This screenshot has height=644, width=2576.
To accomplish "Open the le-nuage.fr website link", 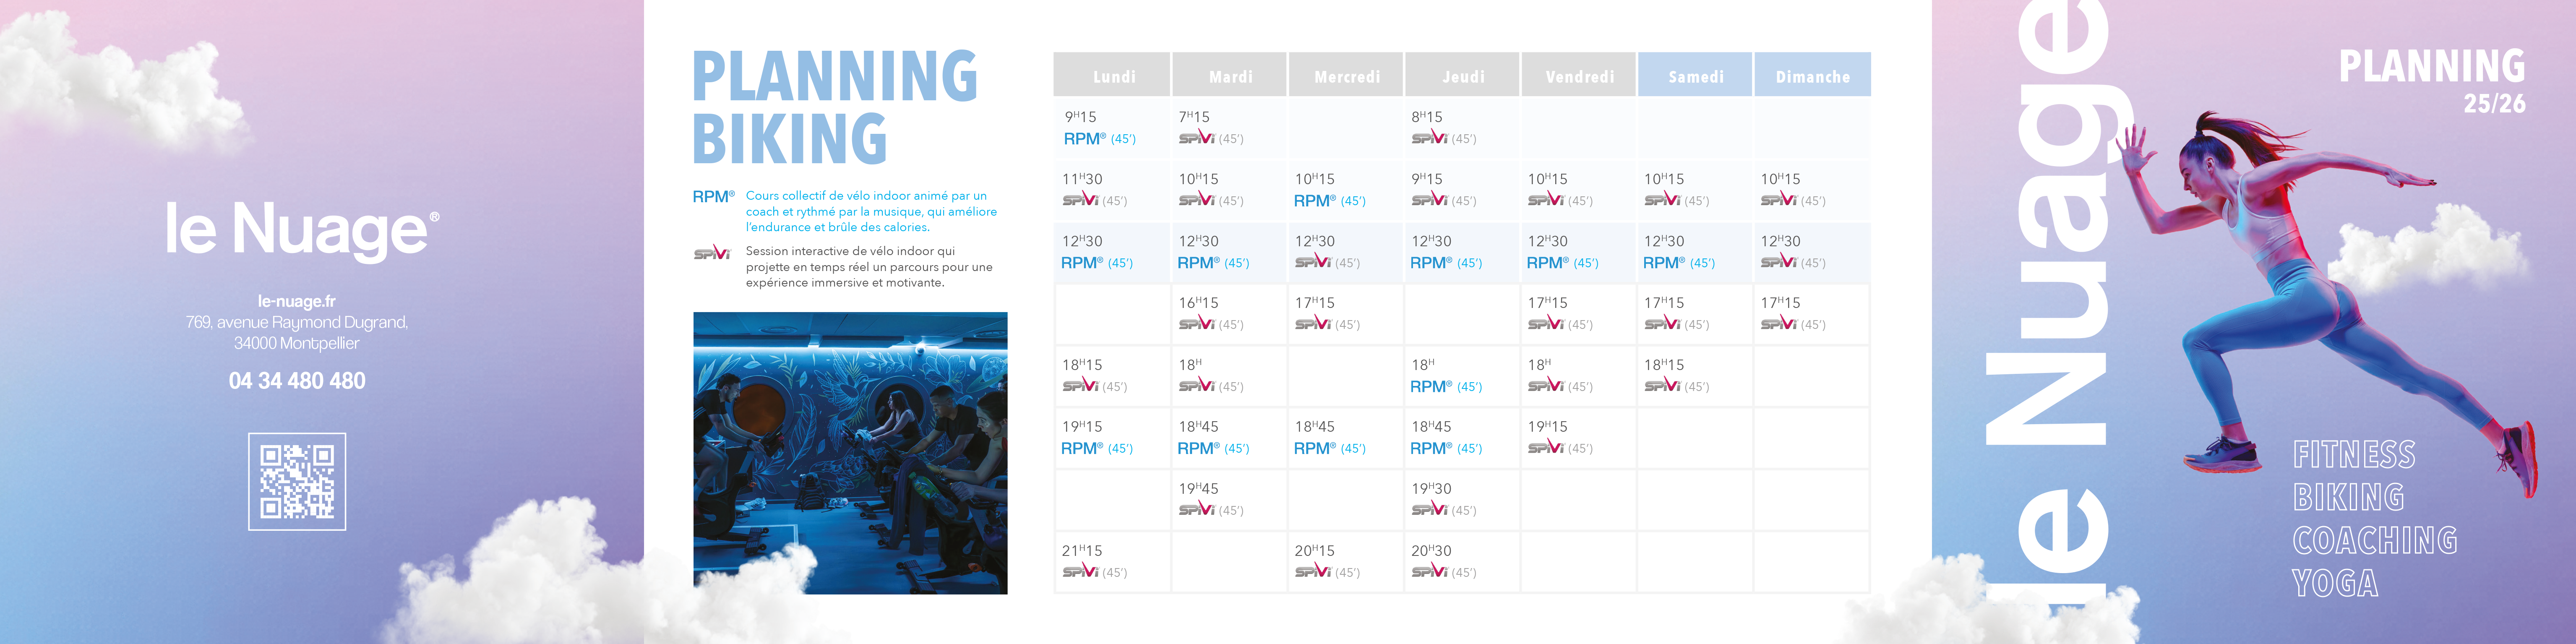I will (297, 301).
